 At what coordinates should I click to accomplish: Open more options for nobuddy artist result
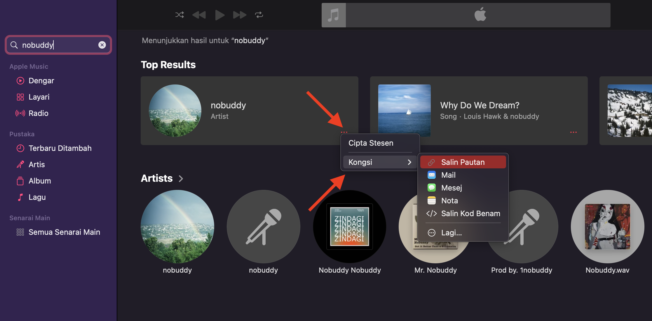pyautogui.click(x=344, y=132)
